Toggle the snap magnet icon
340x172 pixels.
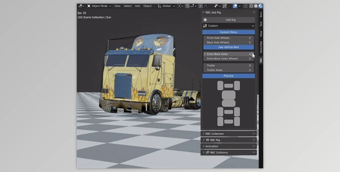(x=187, y=6)
